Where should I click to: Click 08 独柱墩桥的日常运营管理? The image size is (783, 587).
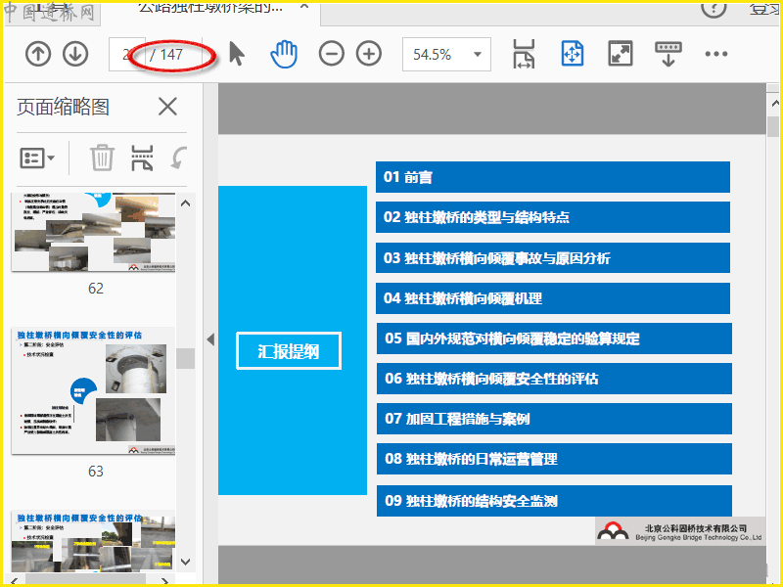(554, 459)
